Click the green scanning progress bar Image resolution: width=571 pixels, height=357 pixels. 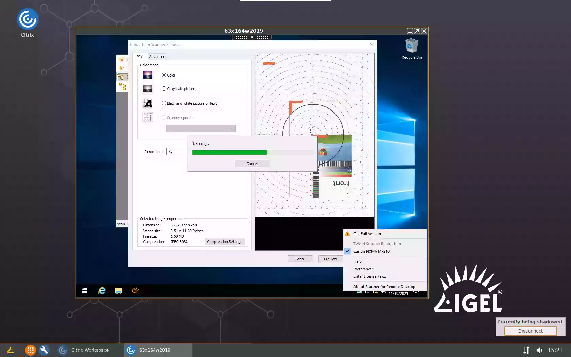tap(253, 152)
